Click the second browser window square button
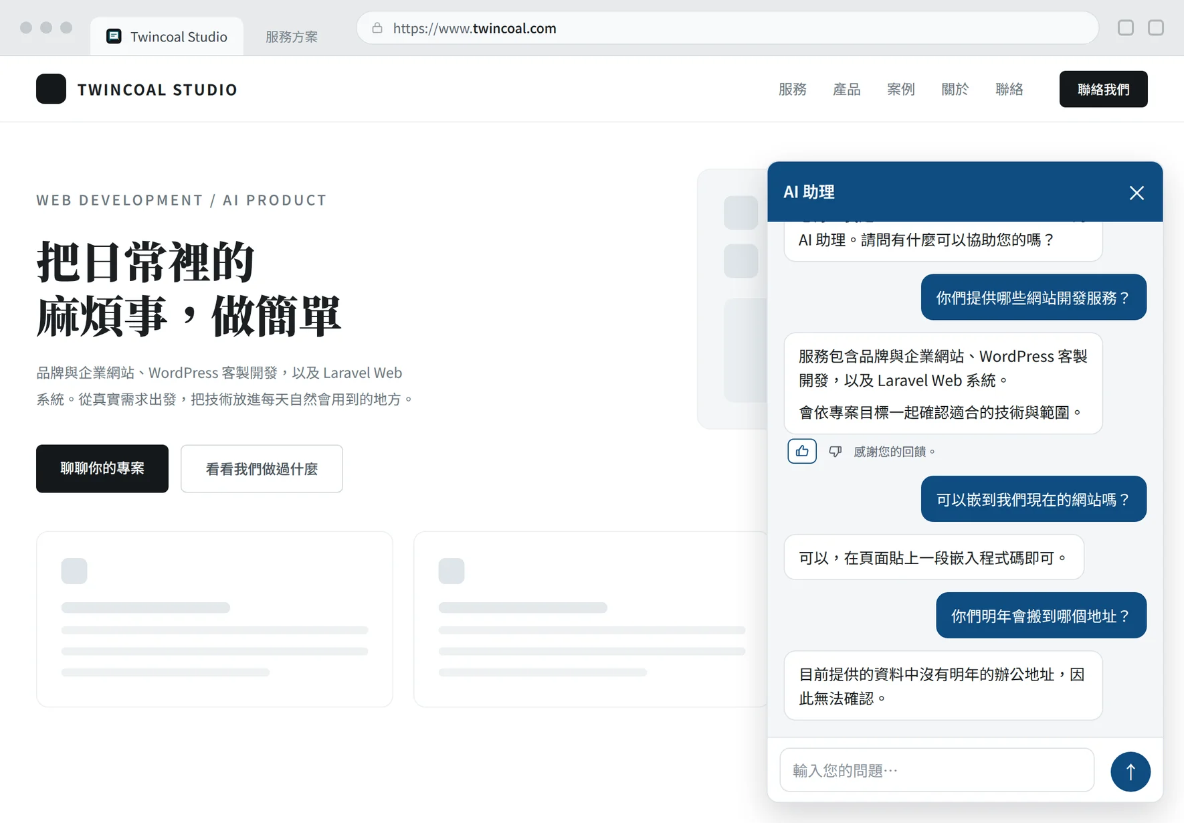1184x823 pixels. pos(1156,27)
